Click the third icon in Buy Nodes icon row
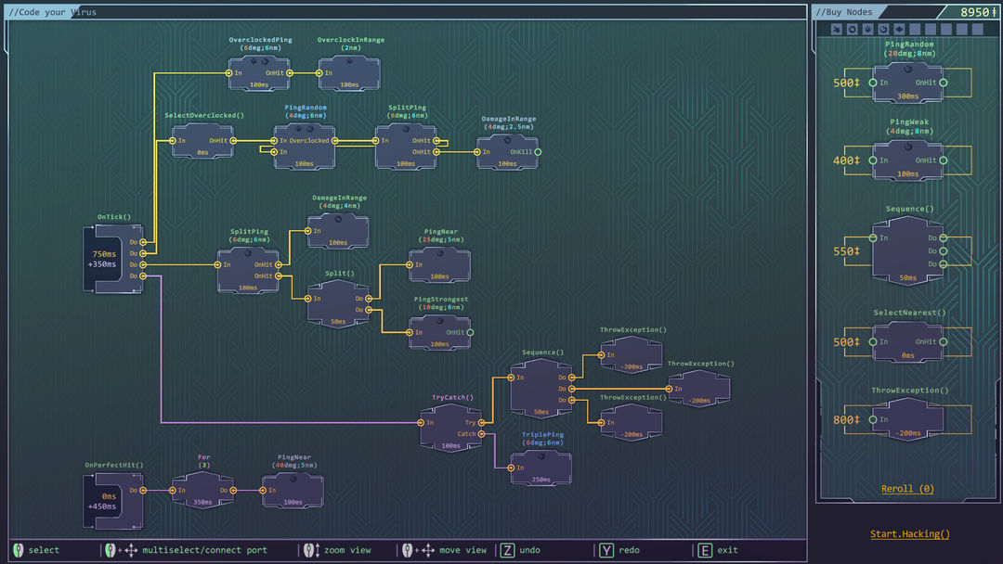This screenshot has height=564, width=1003. point(867,30)
